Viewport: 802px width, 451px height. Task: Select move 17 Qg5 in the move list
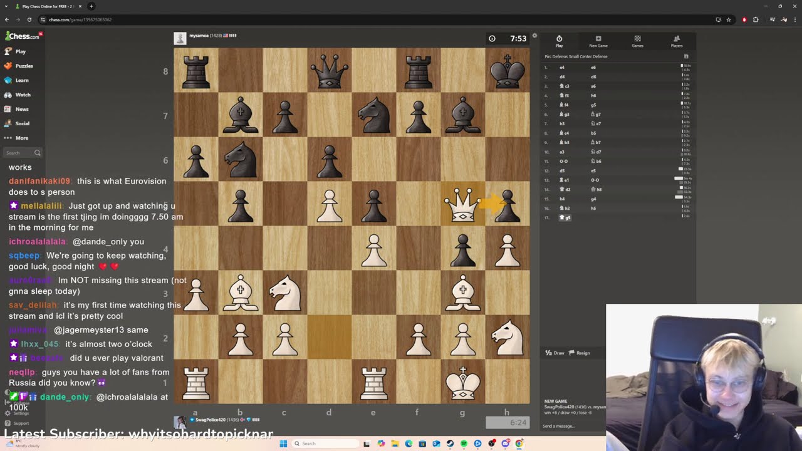[566, 218]
